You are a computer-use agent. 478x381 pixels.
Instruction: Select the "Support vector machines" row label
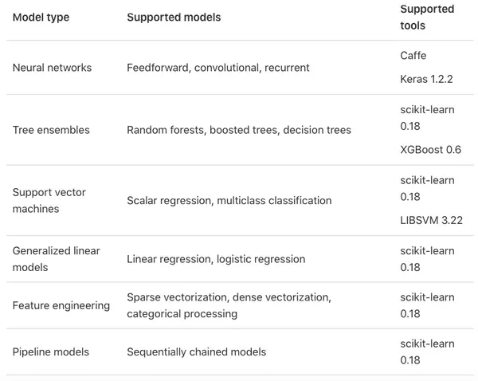pos(49,201)
